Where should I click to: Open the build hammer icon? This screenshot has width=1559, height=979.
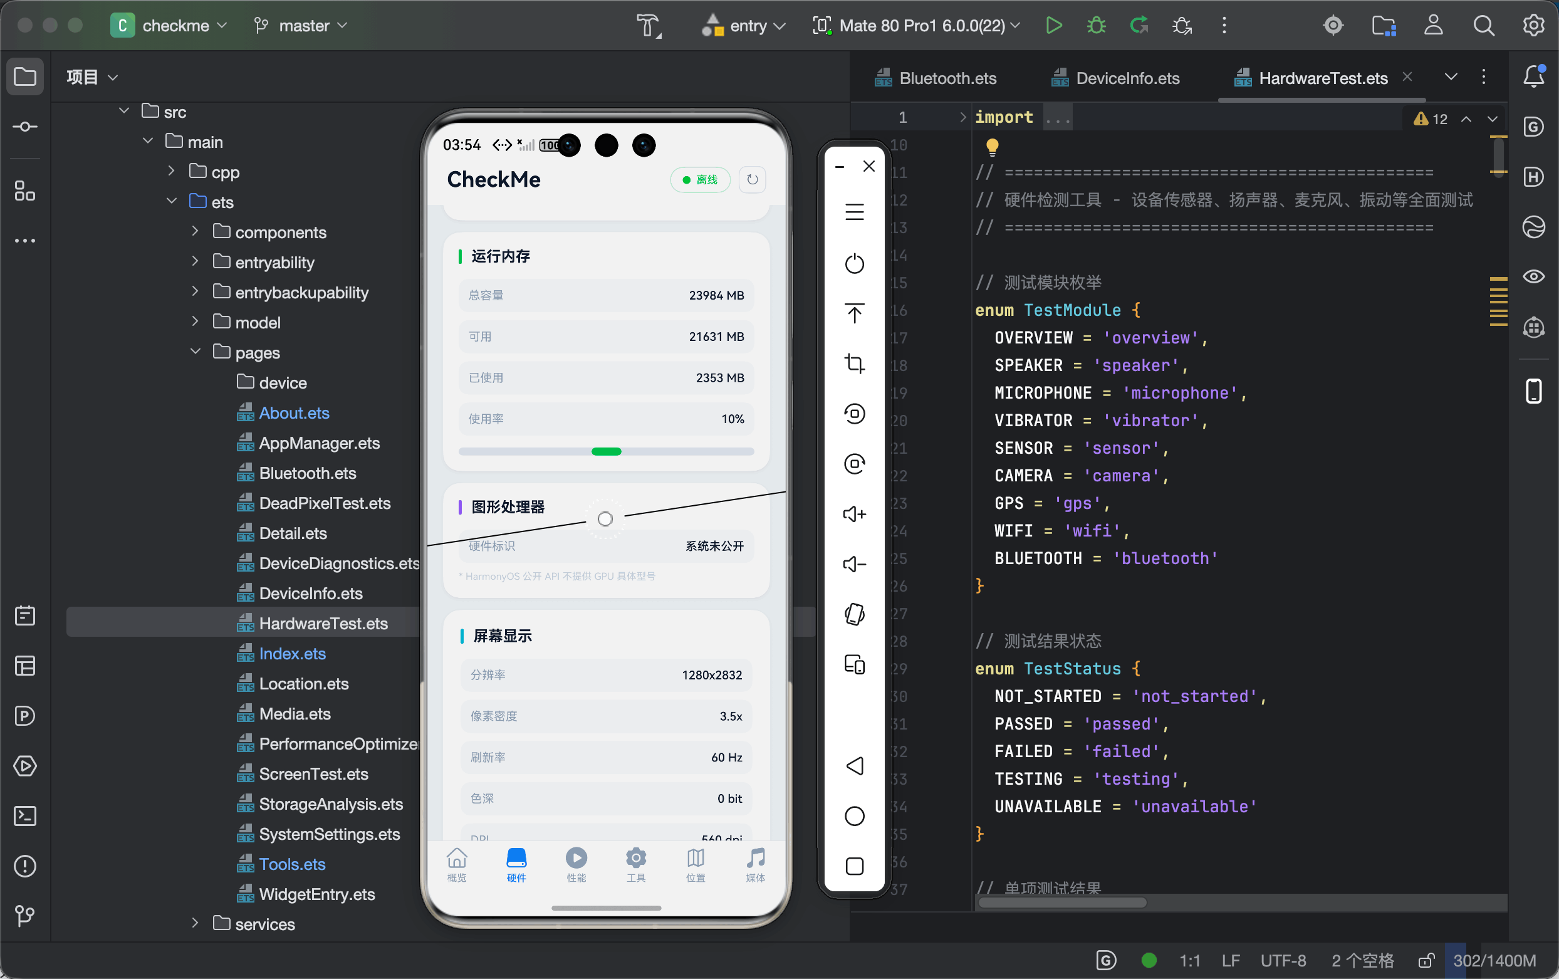point(649,26)
